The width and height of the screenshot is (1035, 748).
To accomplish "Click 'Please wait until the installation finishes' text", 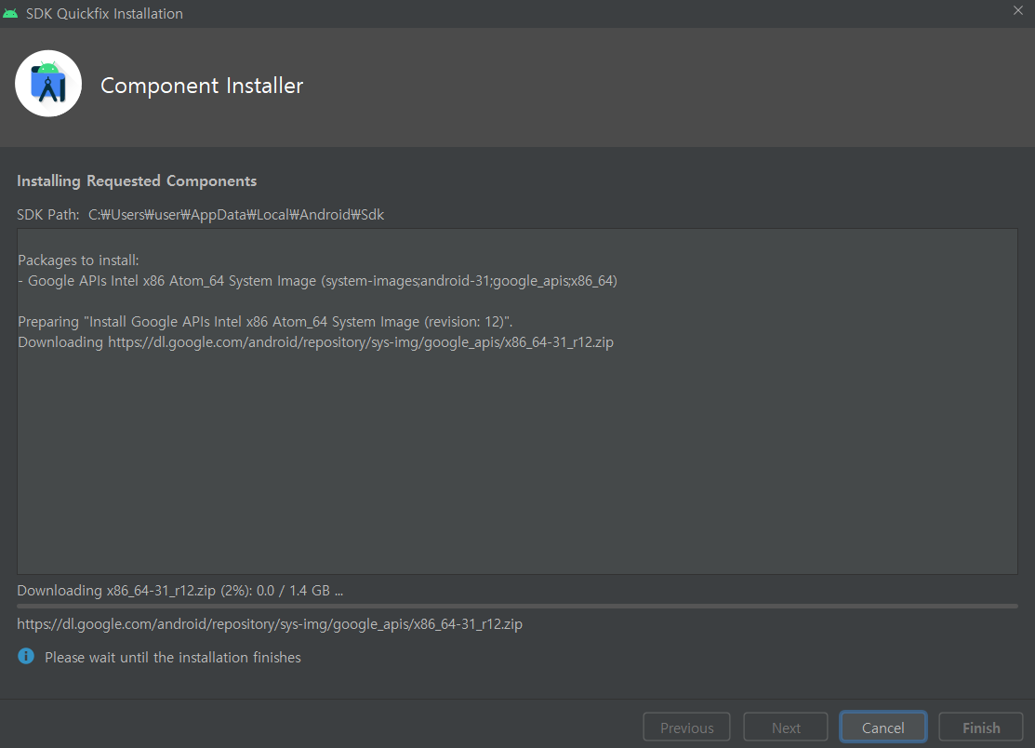I will tap(173, 658).
